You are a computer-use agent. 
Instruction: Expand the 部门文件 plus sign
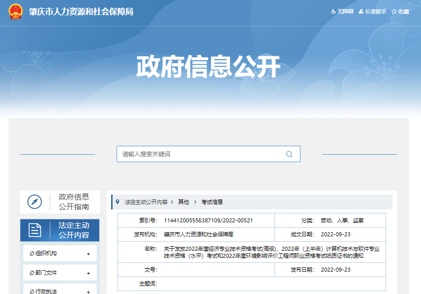click(88, 273)
